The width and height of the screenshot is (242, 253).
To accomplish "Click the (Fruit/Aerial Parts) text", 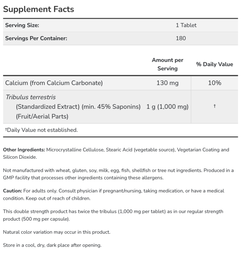I will [x=42, y=116].
